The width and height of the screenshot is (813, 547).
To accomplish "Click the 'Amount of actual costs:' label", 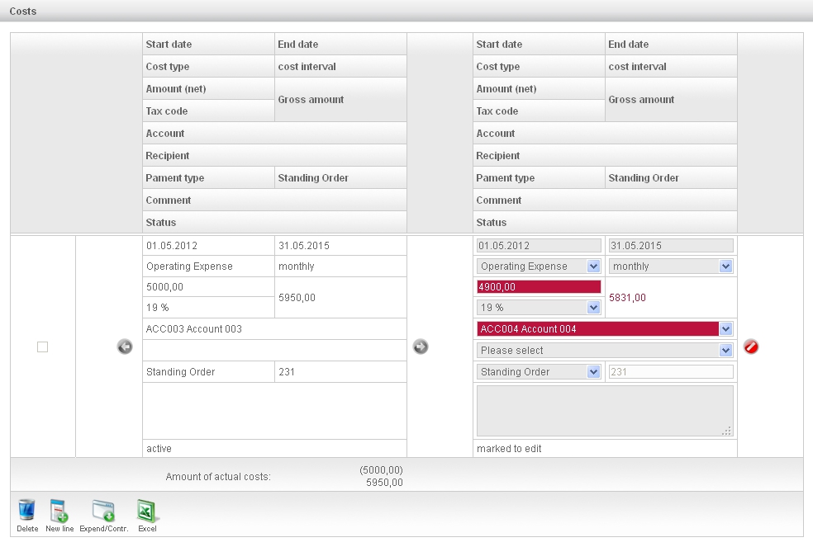I will point(218,477).
